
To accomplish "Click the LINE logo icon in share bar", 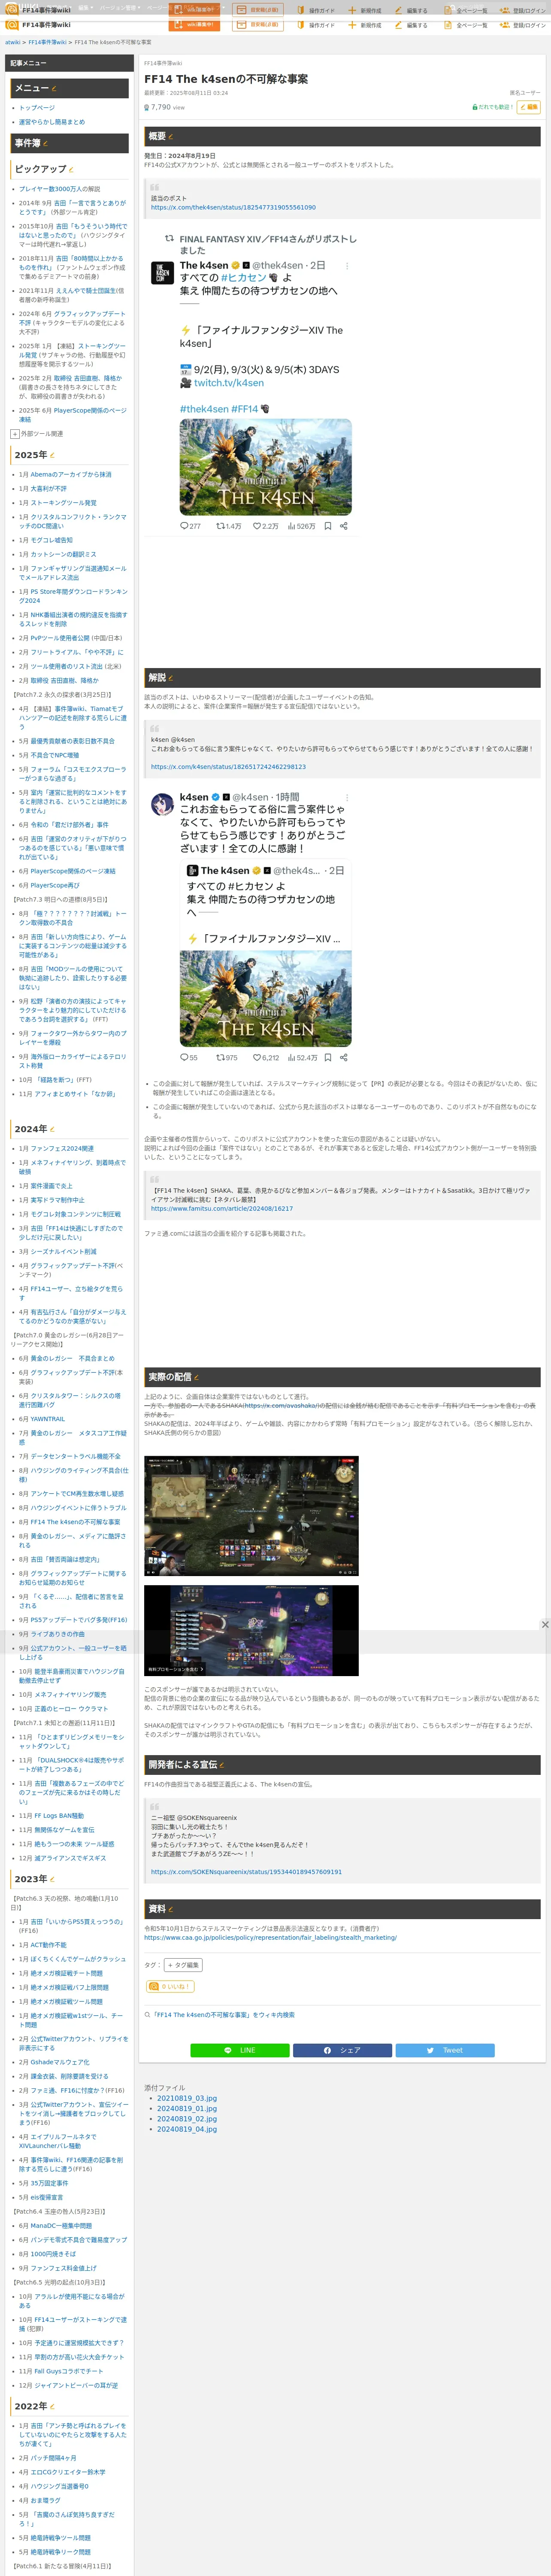I will [x=228, y=2050].
